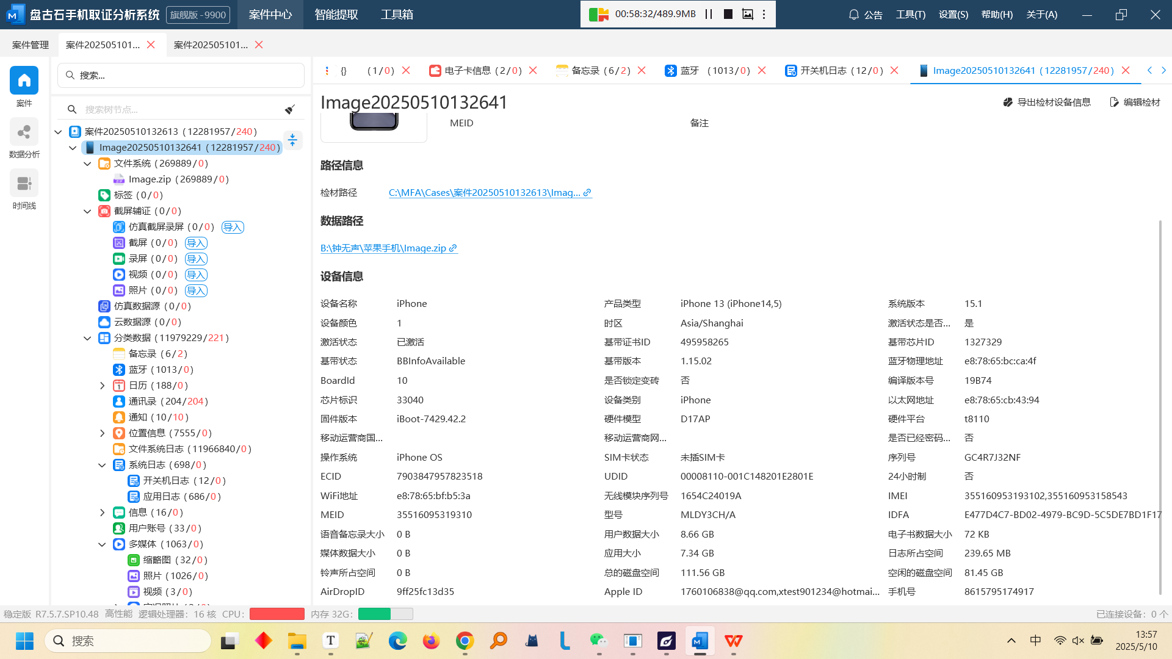Select 通讯录 (204/204) tree node
The height and width of the screenshot is (659, 1172).
[161, 402]
